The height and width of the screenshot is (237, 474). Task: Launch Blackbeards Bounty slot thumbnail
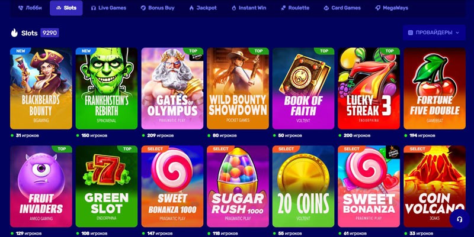point(41,88)
